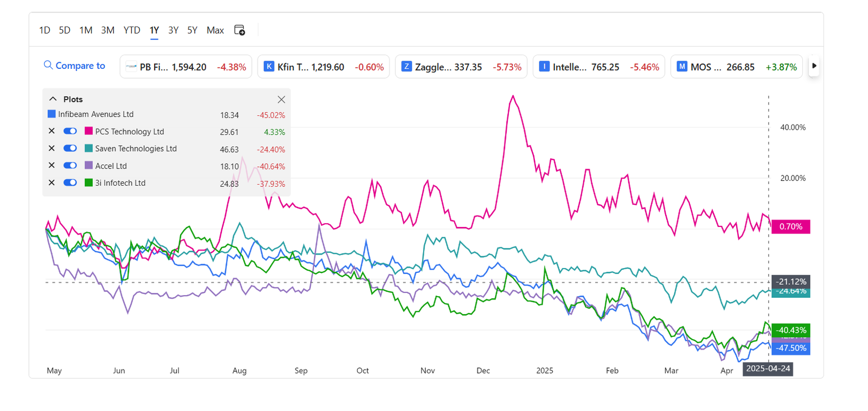Viewport: 868px width, 411px height.
Task: Select the YTD time range tab
Action: [x=132, y=30]
